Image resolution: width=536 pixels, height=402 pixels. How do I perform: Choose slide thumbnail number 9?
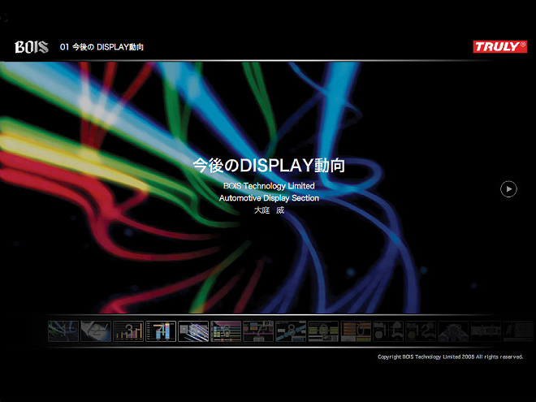tap(323, 331)
